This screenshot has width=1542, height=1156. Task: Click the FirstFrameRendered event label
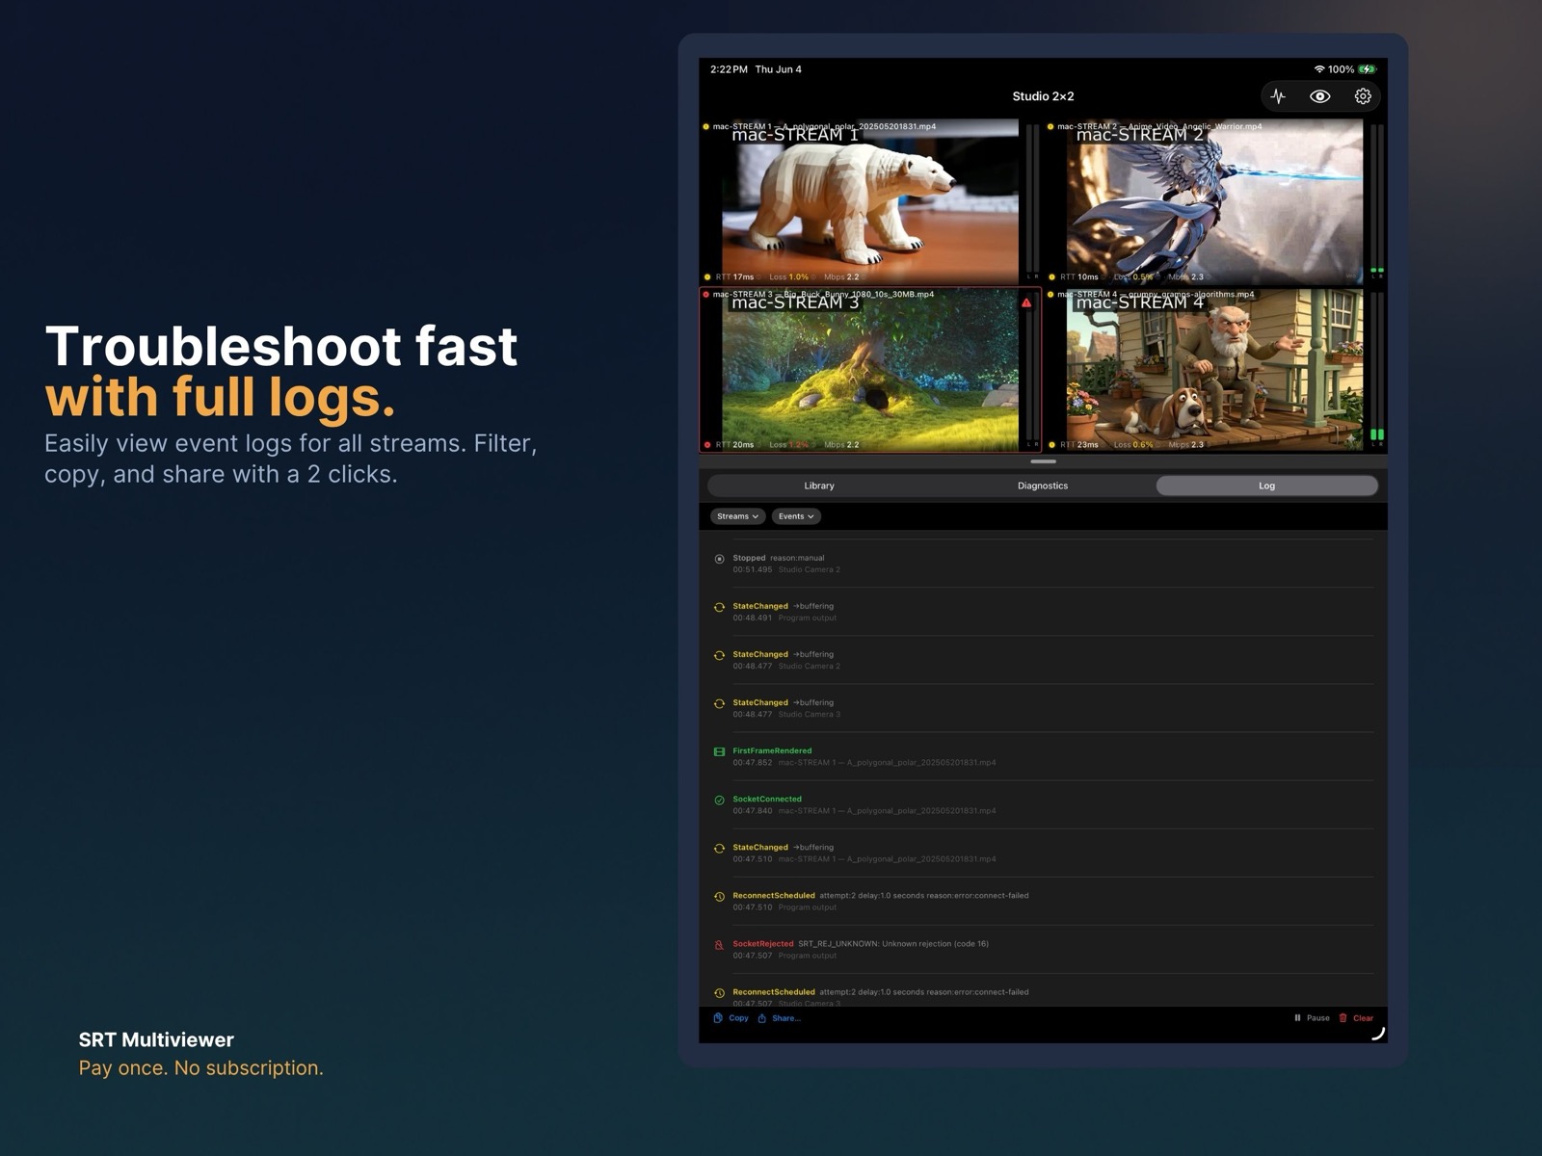pyautogui.click(x=772, y=750)
